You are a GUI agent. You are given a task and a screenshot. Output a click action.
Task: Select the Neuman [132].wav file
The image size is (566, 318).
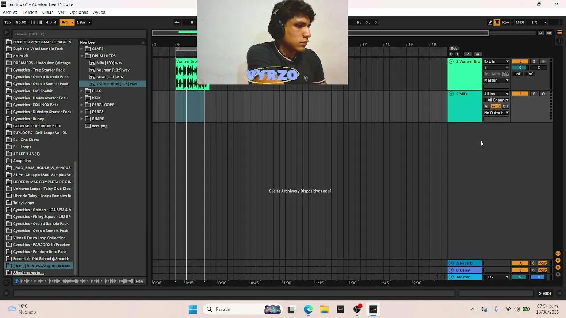113,70
